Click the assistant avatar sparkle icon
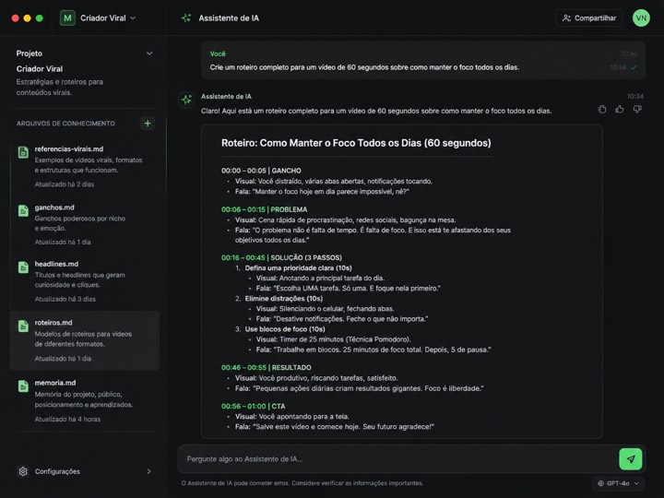 [186, 100]
